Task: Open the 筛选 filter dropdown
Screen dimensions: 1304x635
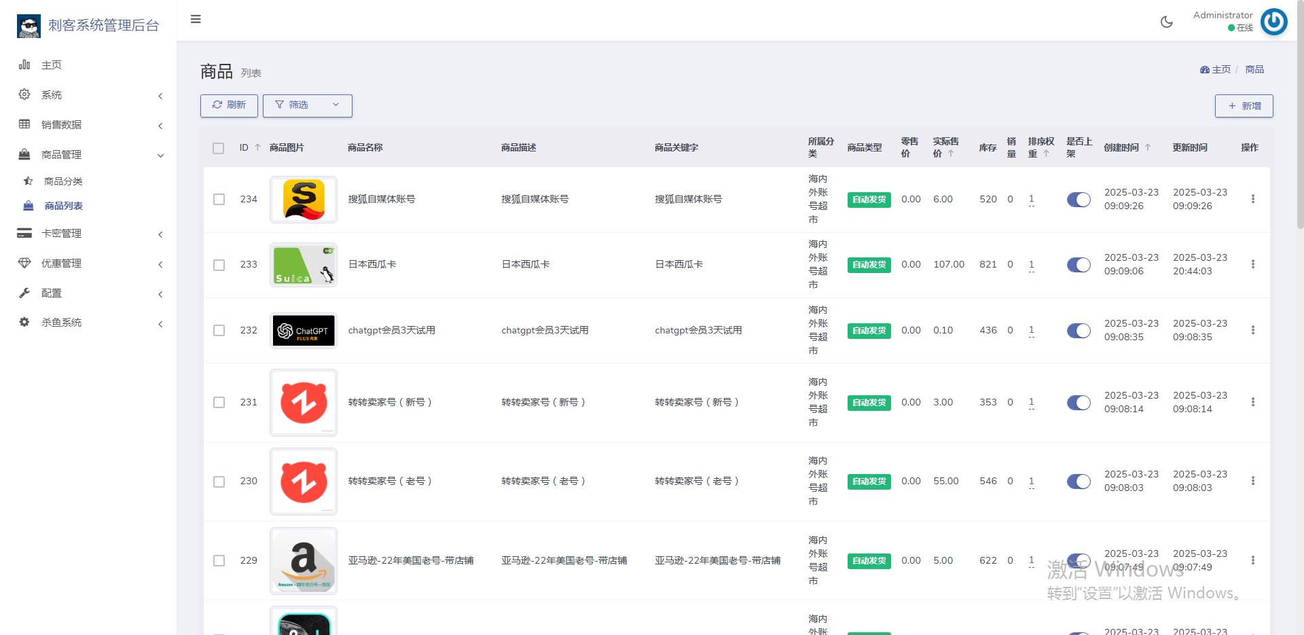Action: click(307, 105)
